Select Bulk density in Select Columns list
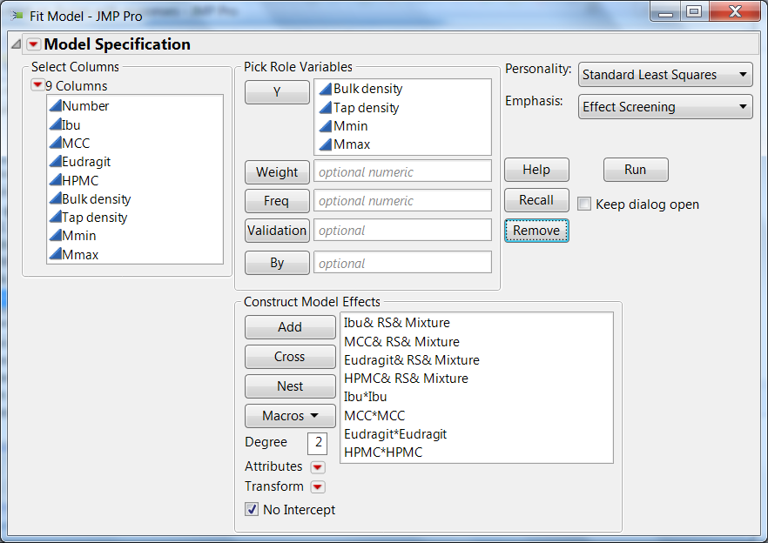Image resolution: width=768 pixels, height=543 pixels. pyautogui.click(x=135, y=199)
